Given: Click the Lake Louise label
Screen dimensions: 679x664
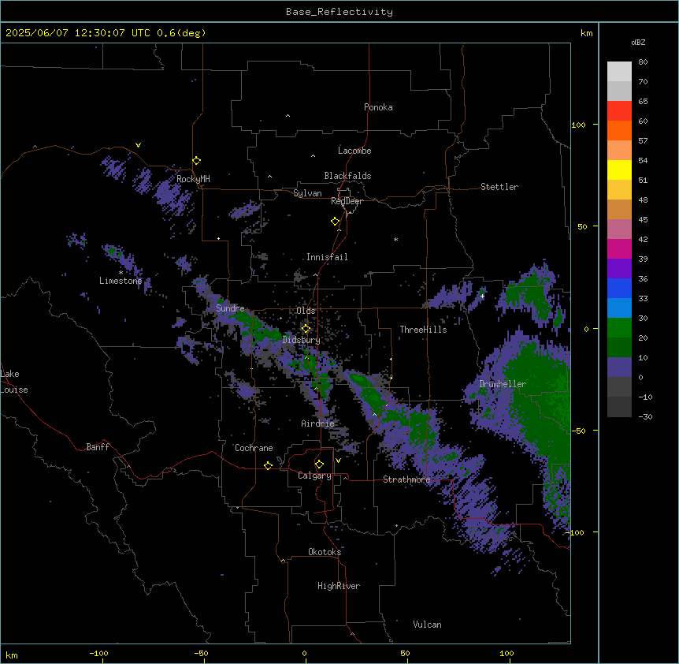Looking at the screenshot, I should 14,382.
